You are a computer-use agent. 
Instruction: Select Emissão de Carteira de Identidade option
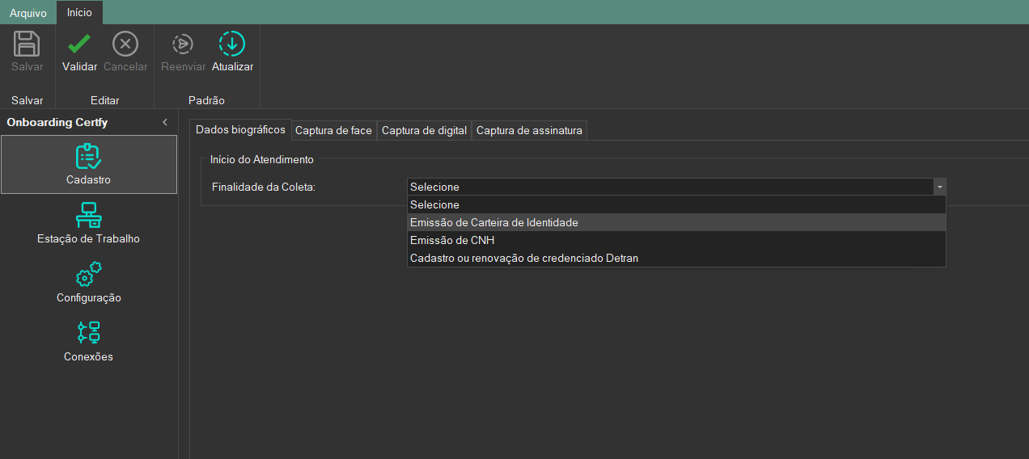pos(493,222)
